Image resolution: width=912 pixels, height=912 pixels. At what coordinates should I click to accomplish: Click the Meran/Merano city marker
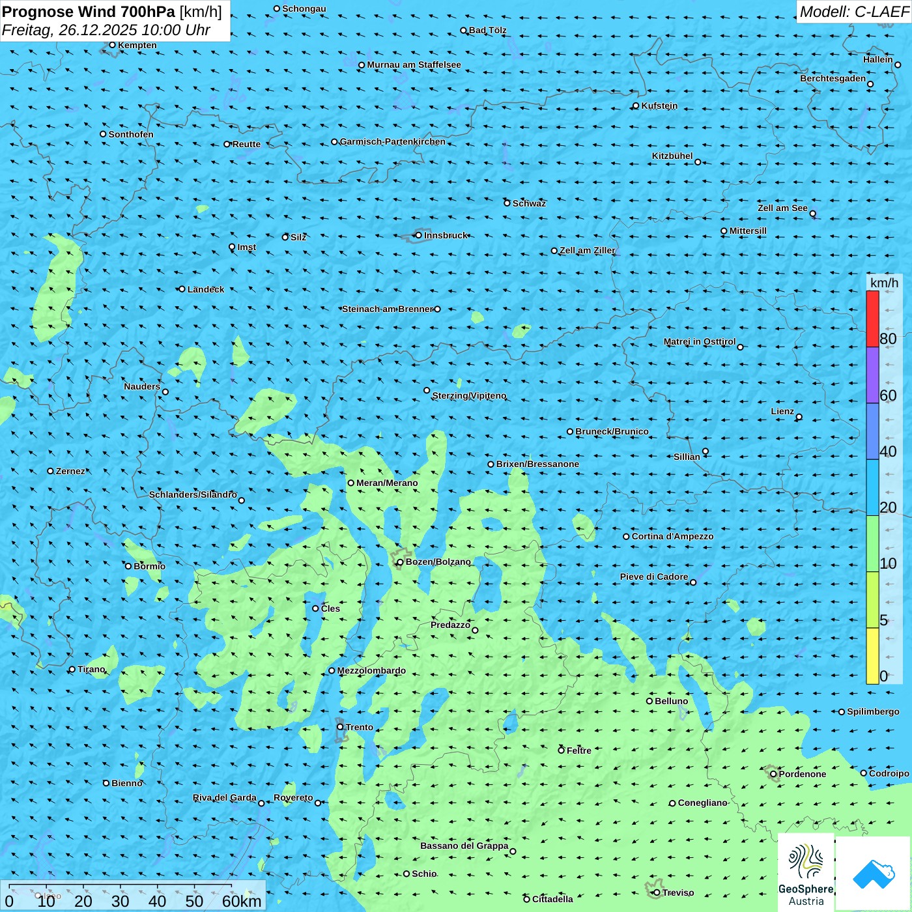(350, 483)
